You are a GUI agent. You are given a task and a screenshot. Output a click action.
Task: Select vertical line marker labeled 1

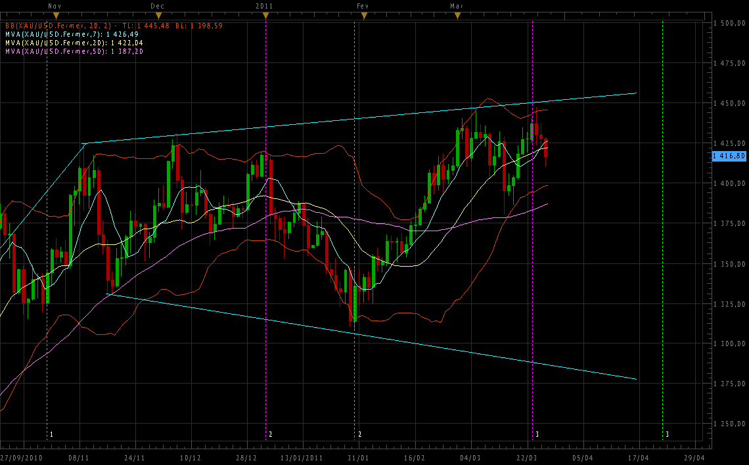click(x=51, y=435)
